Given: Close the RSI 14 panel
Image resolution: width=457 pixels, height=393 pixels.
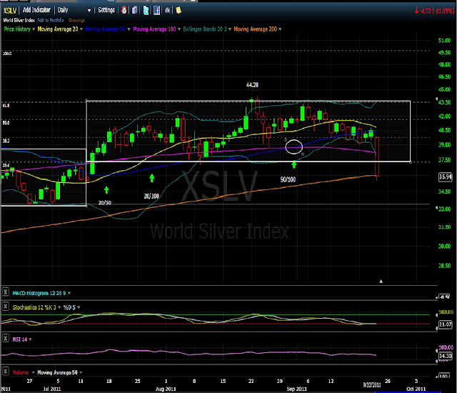Looking at the screenshot, I should click(5, 338).
